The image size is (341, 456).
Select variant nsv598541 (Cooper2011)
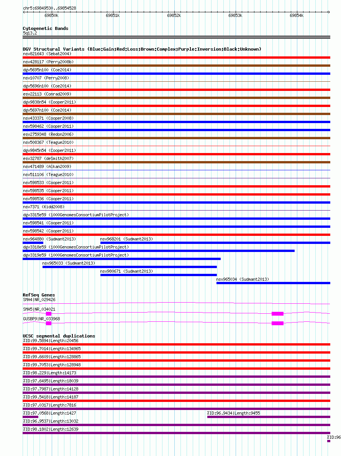coord(48,223)
